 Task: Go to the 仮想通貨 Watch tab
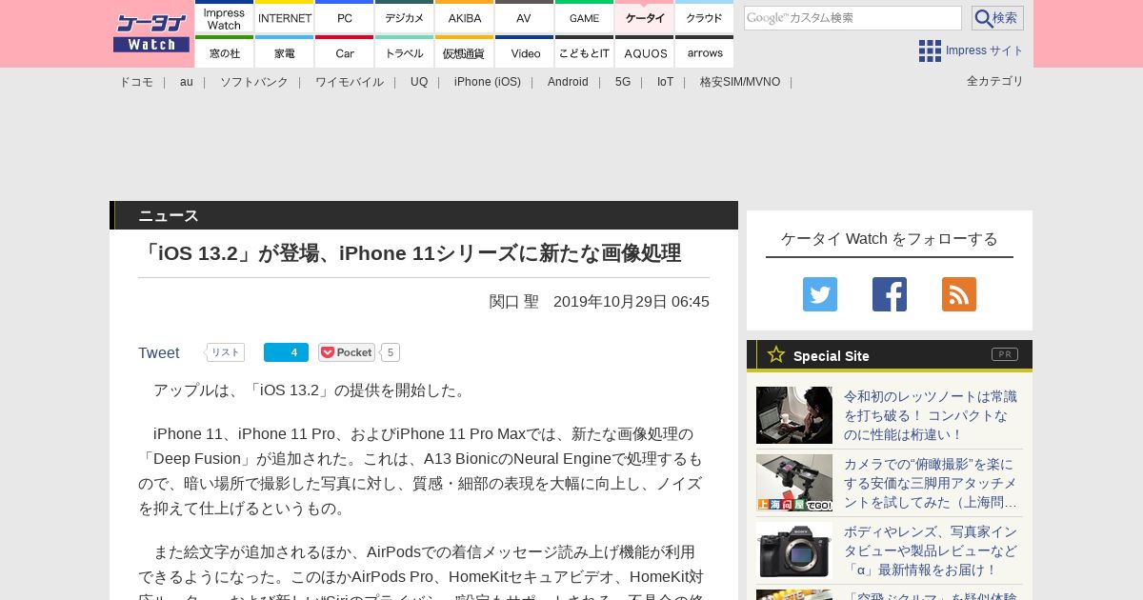click(465, 51)
